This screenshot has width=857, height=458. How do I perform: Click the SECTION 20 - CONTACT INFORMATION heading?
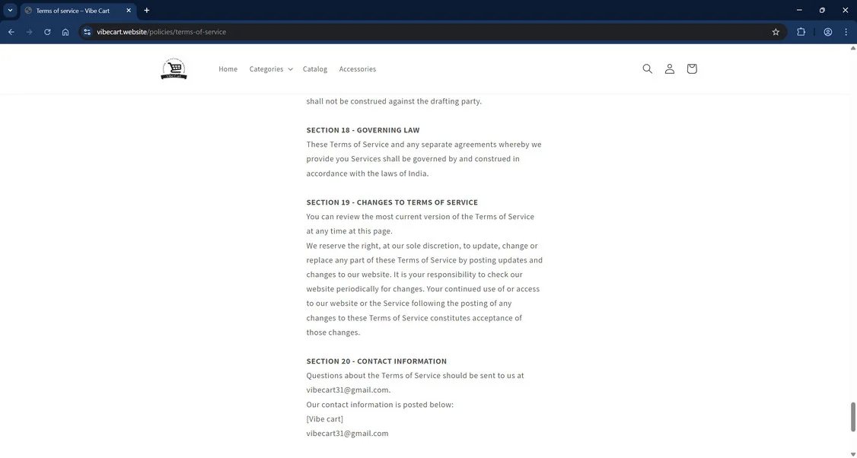(x=377, y=361)
